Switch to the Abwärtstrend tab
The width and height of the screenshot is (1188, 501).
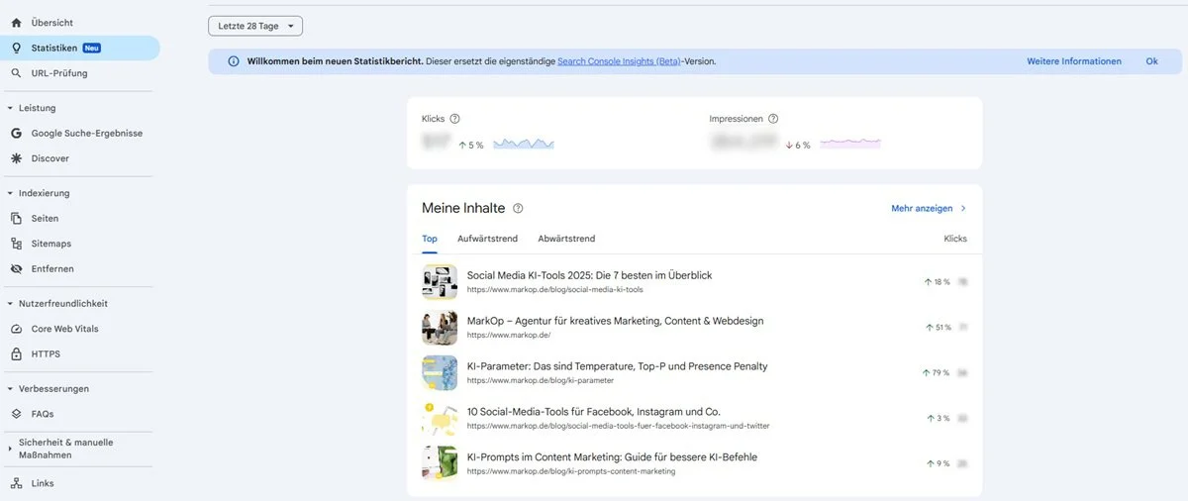(x=566, y=239)
